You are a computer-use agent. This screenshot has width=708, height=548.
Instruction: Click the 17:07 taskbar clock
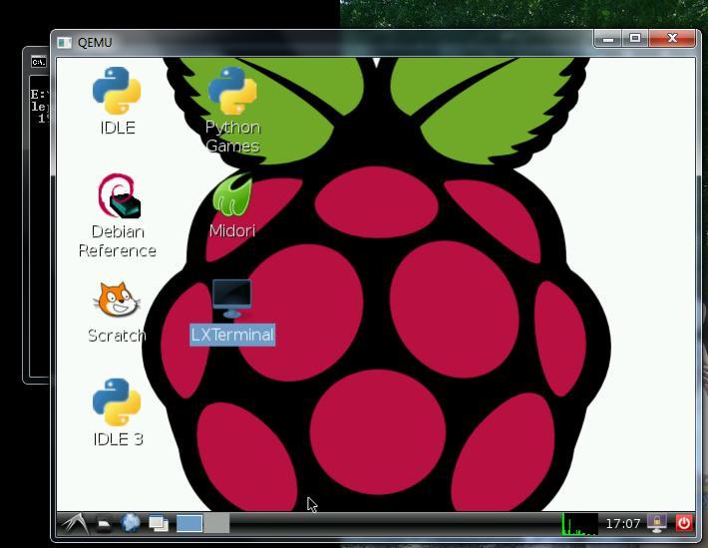(623, 523)
